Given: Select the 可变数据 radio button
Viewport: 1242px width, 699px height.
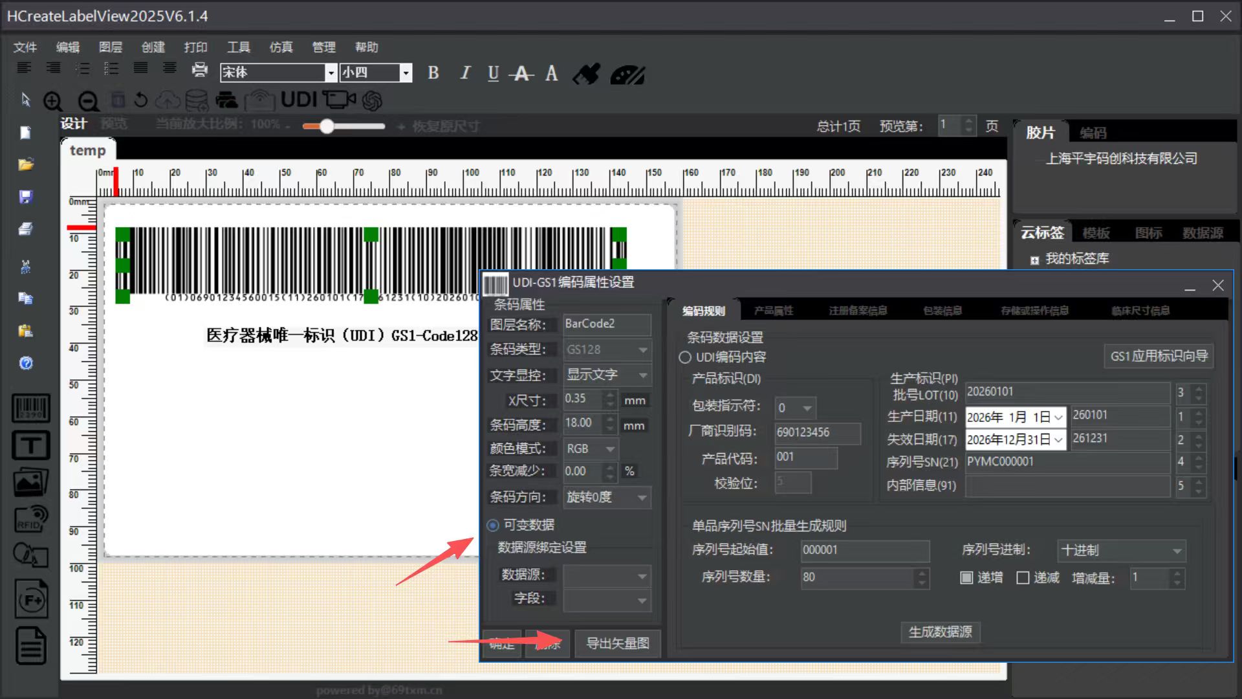Looking at the screenshot, I should point(493,525).
